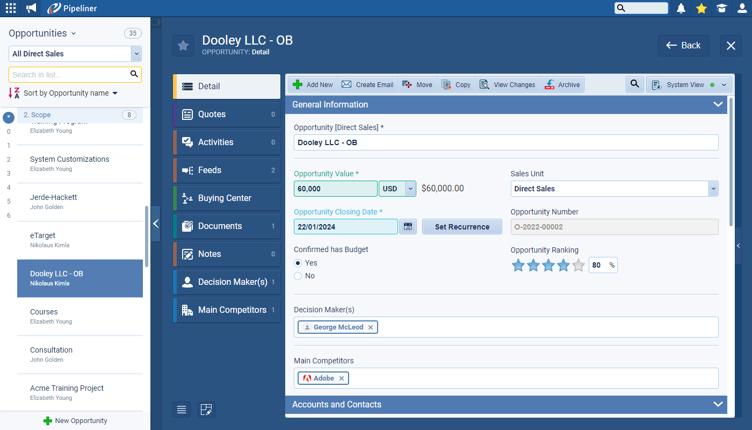Viewport: 752px width, 430px height.
Task: Click the Set Recurrence button
Action: click(x=462, y=227)
